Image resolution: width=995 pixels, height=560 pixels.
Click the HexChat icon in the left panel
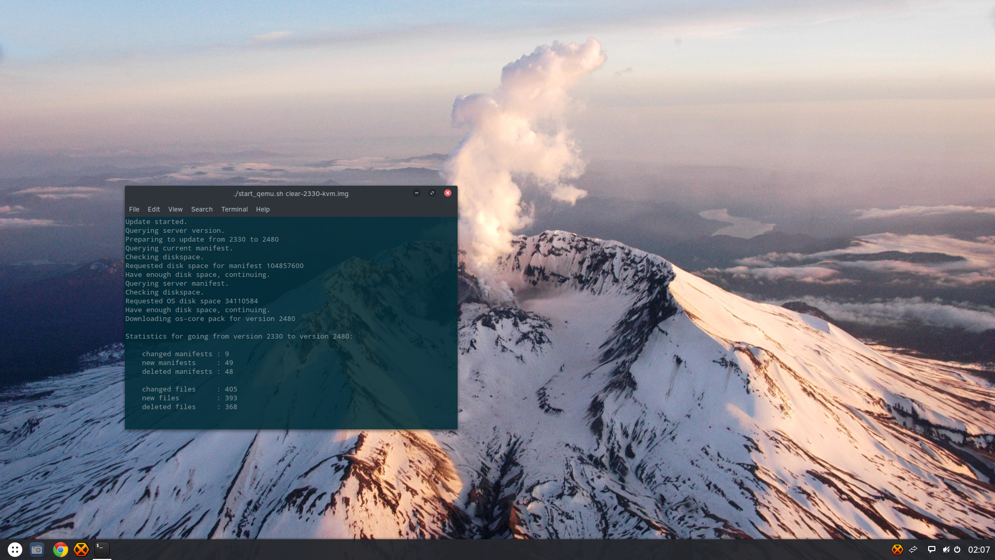81,550
